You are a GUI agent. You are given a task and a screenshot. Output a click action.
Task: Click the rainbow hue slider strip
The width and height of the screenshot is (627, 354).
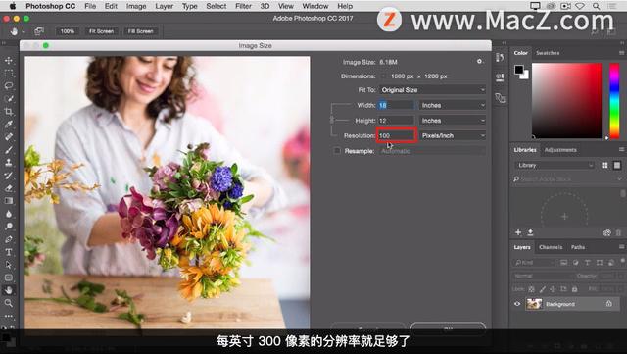[x=614, y=101]
